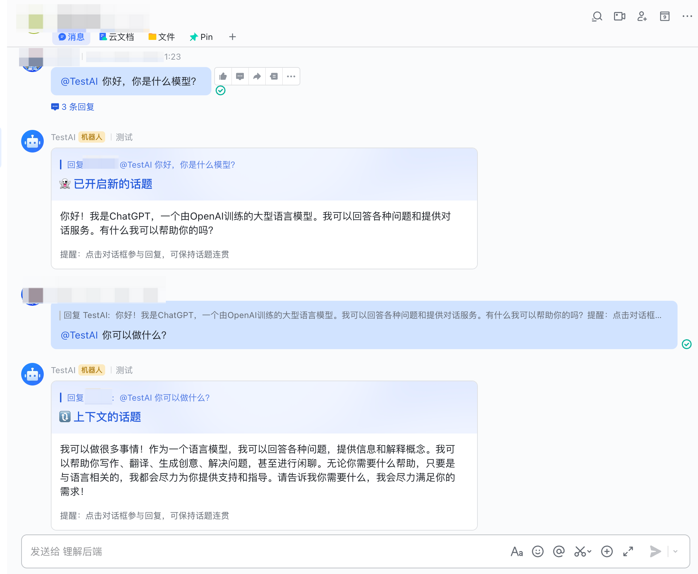
Task: Click the 已开启新的话题 card title
Action: (x=113, y=184)
